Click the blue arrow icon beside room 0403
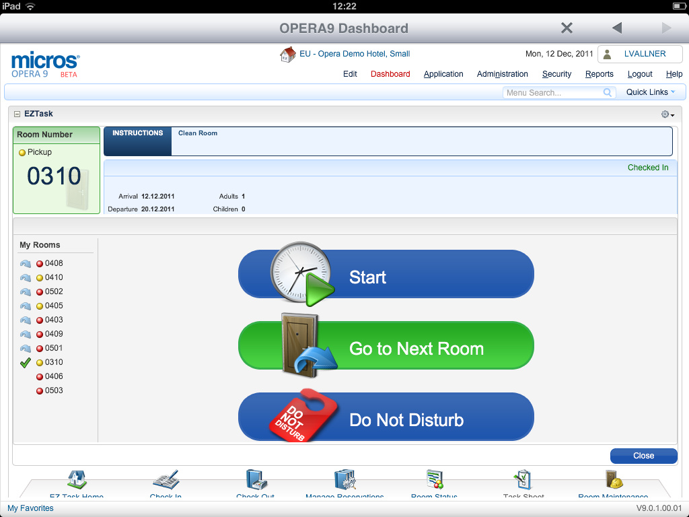Screen dimensions: 689x517 [x=26, y=320]
